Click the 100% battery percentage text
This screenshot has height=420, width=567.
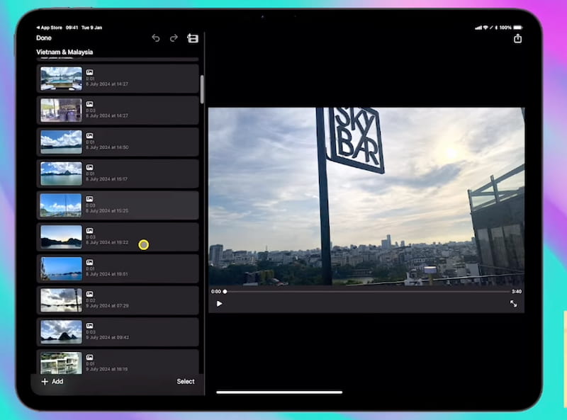505,28
